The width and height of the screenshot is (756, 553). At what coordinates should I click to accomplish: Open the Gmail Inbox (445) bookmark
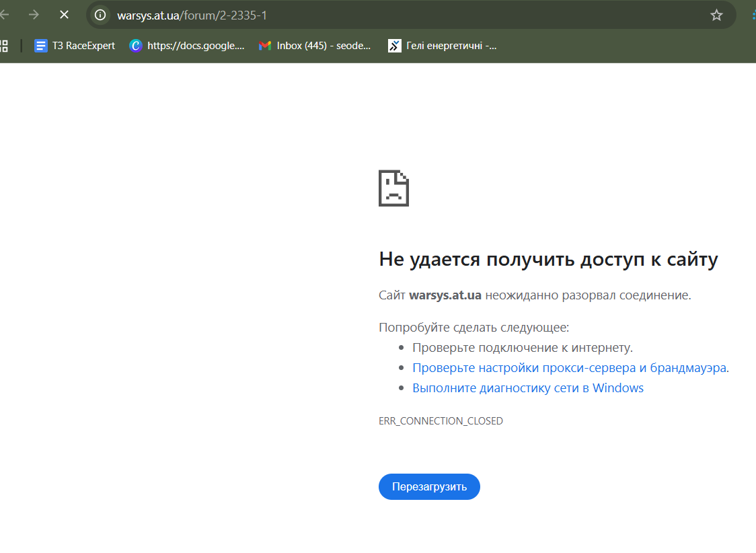point(315,46)
